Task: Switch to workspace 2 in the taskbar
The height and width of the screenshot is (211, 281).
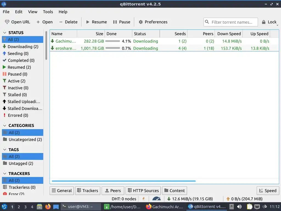Action: [x=19, y=207]
